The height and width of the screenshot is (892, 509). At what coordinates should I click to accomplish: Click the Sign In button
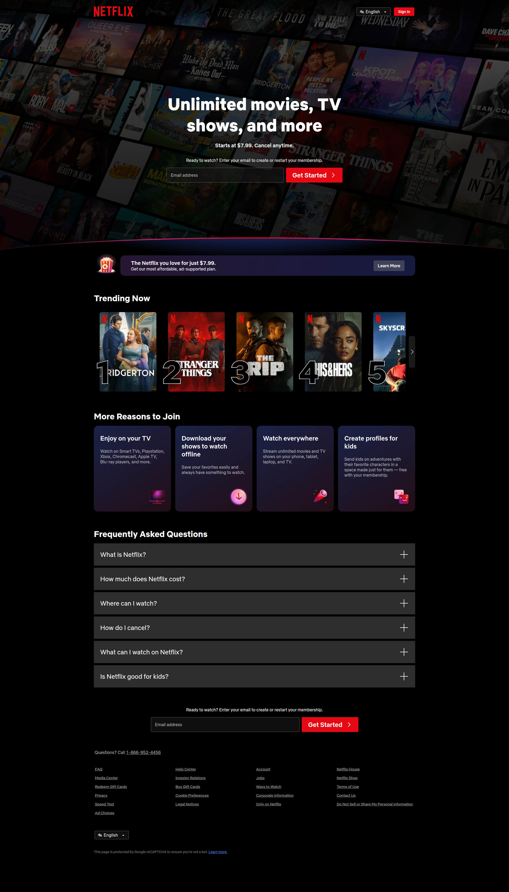click(404, 12)
